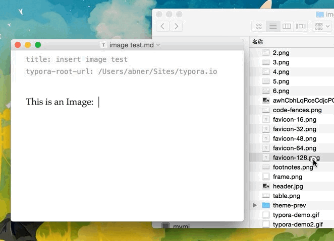Go back in Finder
This screenshot has height=241, width=334.
coord(163,26)
